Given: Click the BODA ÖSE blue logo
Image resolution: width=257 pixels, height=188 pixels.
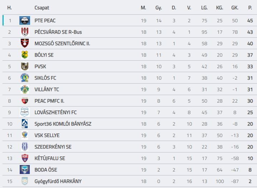Looking at the screenshot, I should point(25,170).
